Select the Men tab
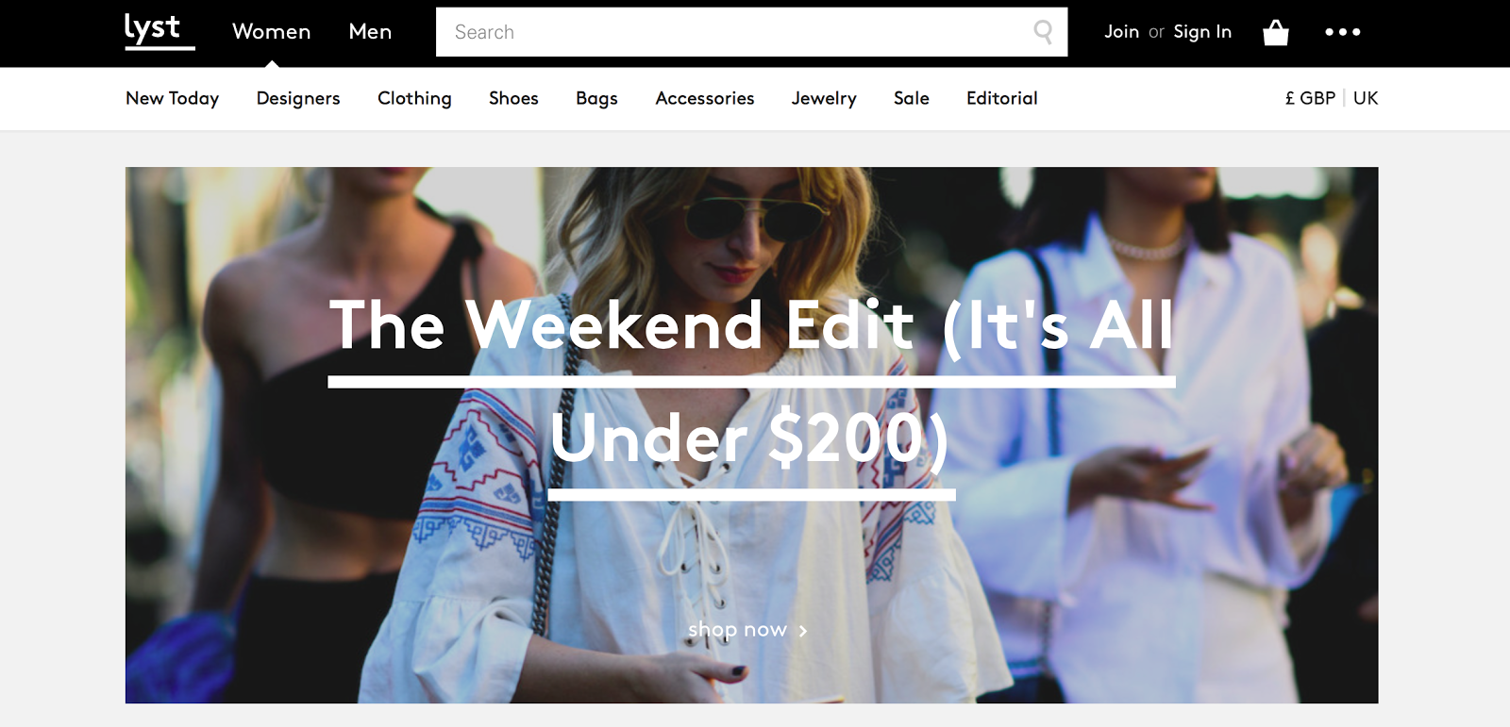This screenshot has height=727, width=1510. 370,32
